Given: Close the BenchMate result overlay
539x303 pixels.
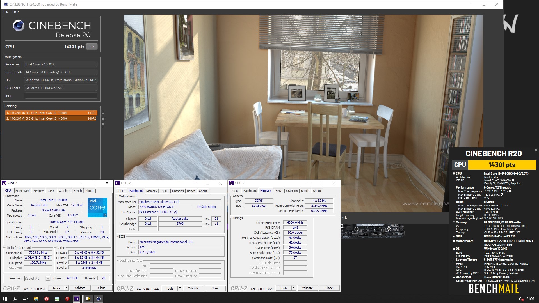Looking at the screenshot, I should click(536, 150).
